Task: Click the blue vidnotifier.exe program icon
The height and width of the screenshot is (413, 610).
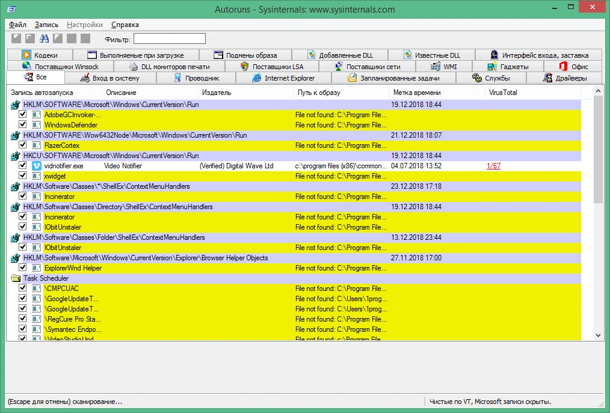Action: (x=36, y=166)
